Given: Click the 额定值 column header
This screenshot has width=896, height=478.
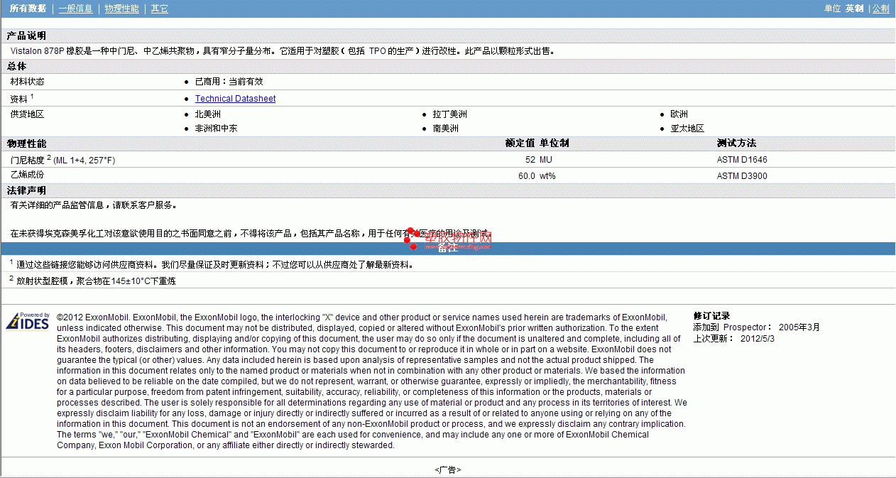Looking at the screenshot, I should point(520,143).
